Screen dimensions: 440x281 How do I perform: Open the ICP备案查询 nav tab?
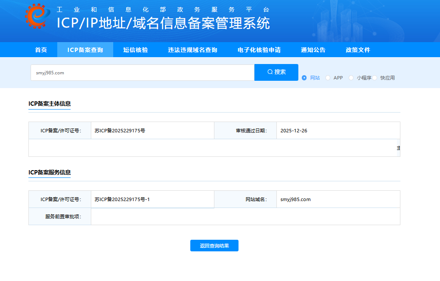point(85,50)
